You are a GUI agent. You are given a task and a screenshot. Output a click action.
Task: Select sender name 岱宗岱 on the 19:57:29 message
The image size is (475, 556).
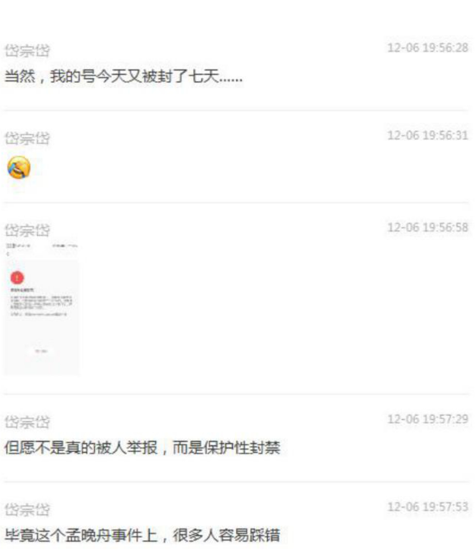[x=27, y=422]
